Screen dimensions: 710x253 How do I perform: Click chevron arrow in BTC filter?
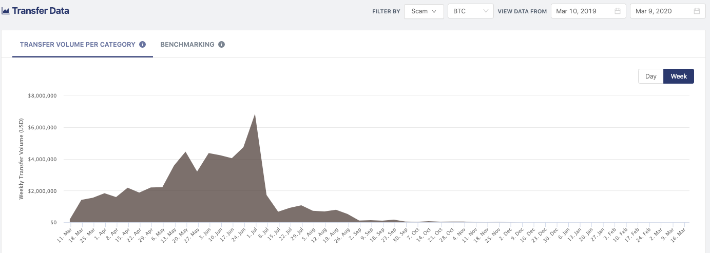point(486,11)
